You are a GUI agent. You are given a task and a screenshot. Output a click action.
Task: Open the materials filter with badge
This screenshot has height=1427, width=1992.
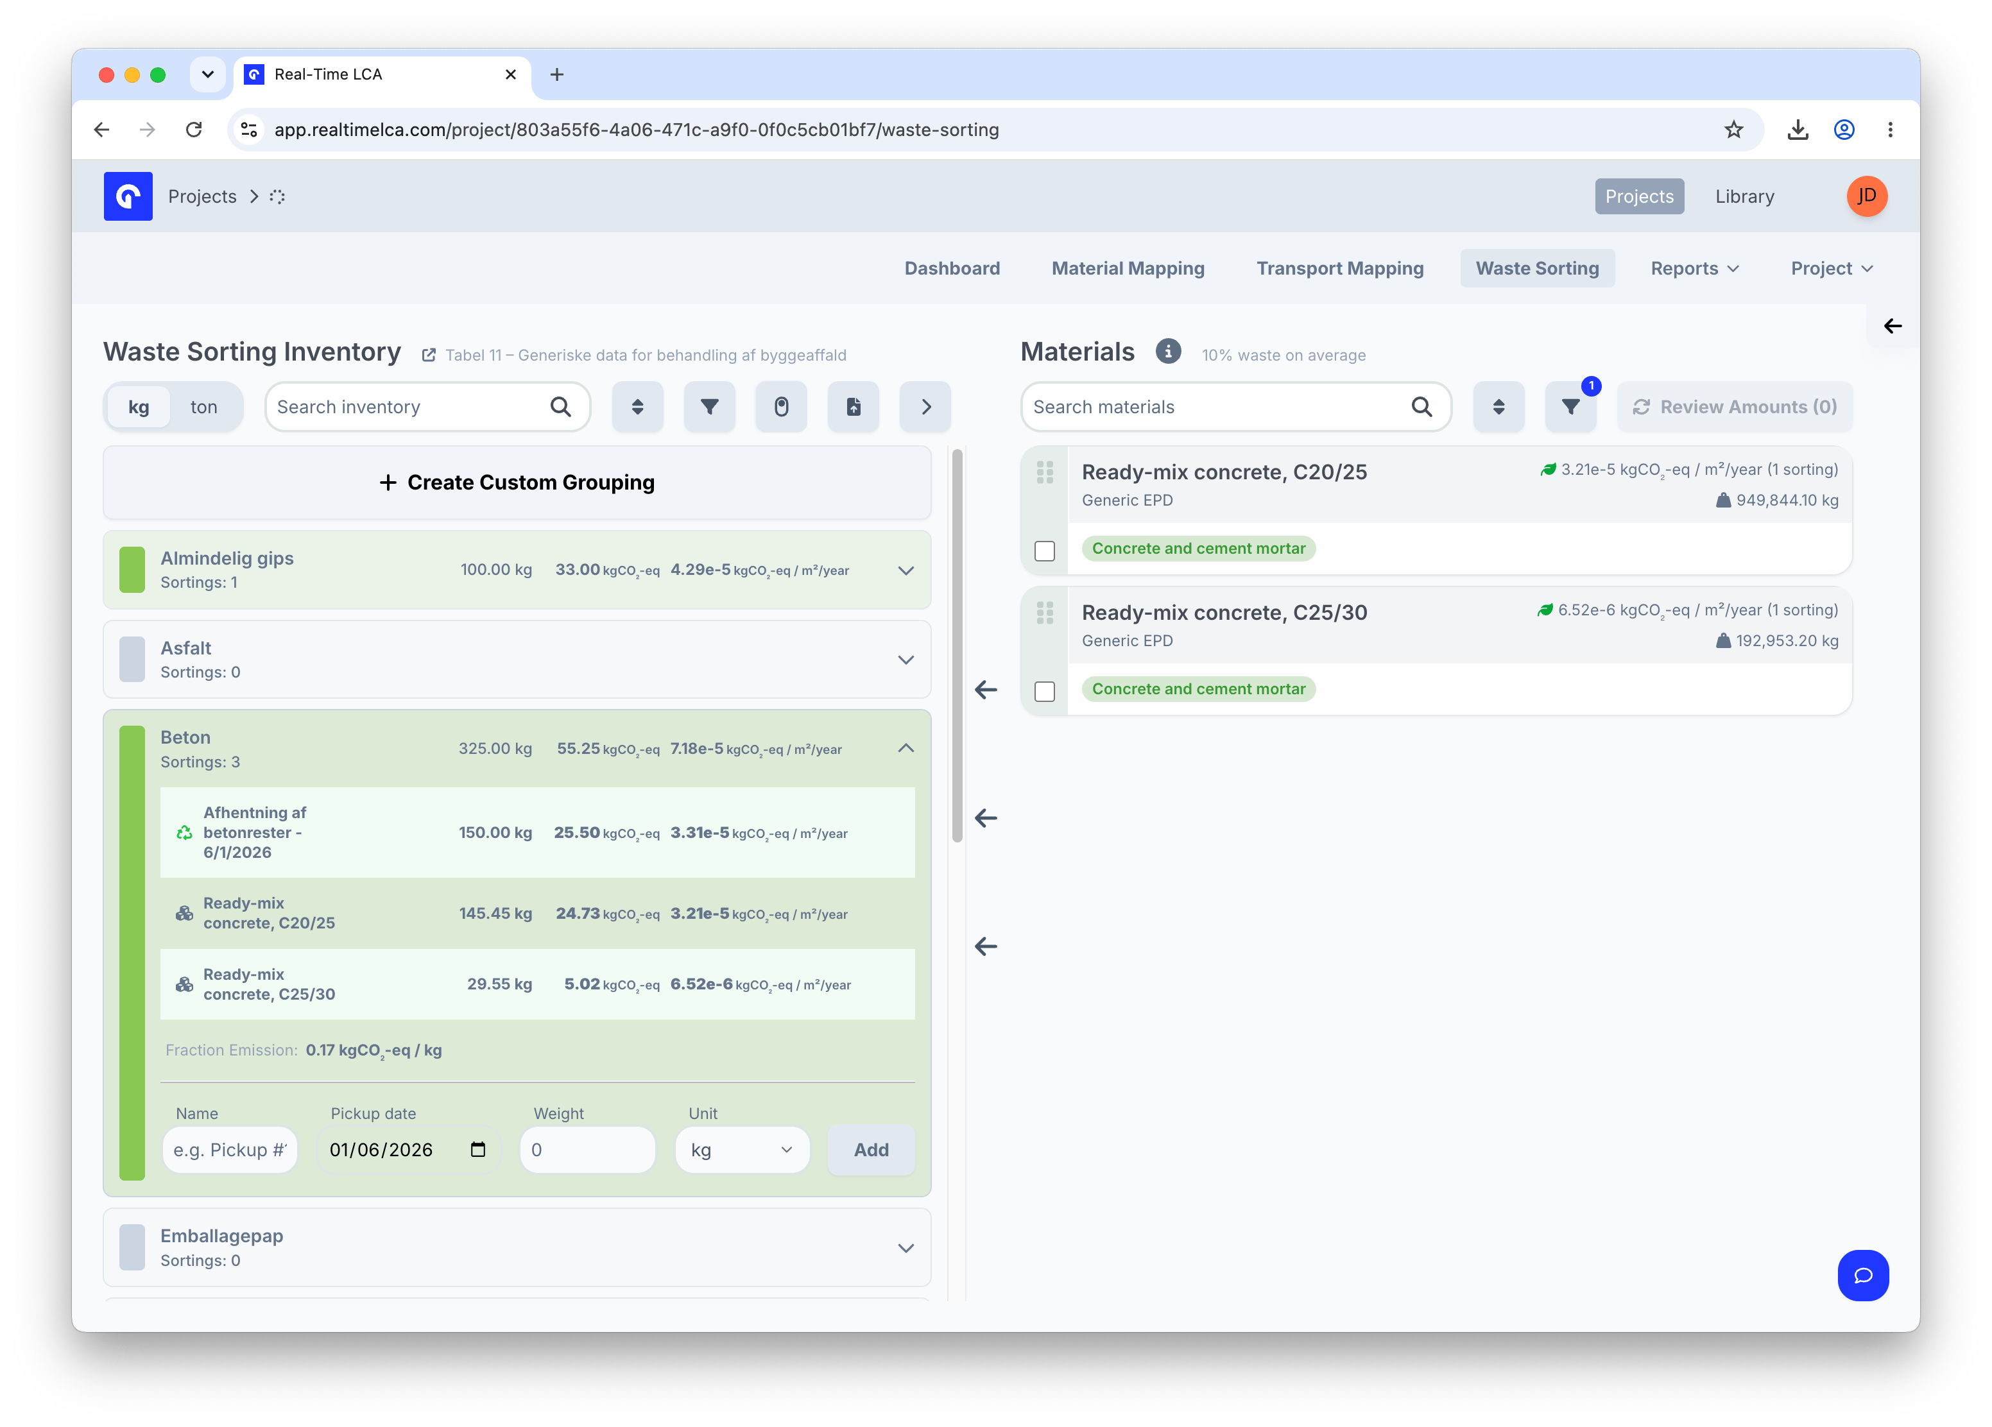pos(1570,407)
